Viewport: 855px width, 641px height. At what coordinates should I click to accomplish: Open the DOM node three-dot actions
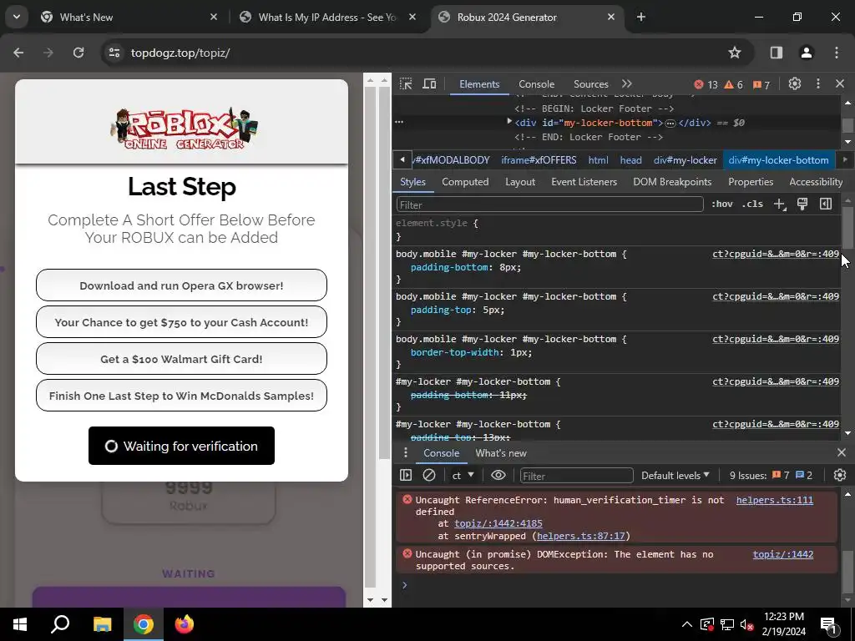(x=399, y=122)
